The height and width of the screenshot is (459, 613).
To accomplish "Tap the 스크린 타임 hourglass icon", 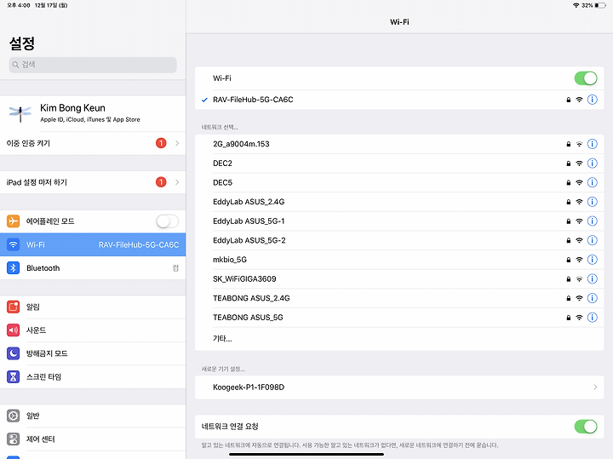I will coord(14,376).
